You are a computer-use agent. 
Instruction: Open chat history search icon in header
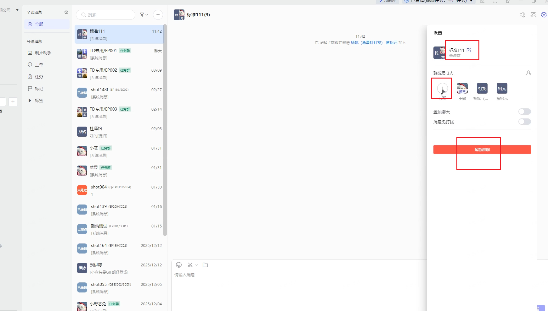click(x=533, y=15)
